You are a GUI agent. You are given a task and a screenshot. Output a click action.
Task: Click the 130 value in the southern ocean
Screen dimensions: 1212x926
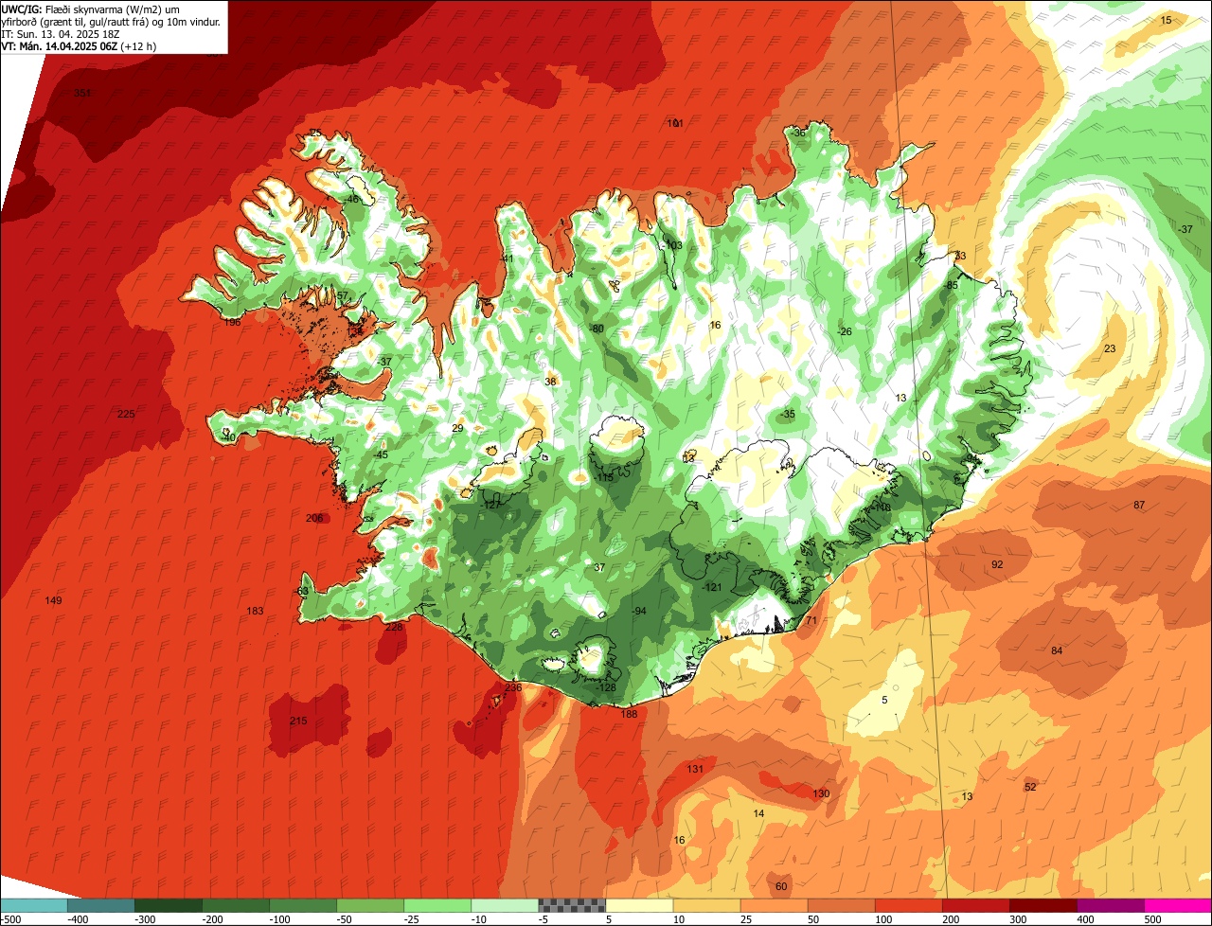pyautogui.click(x=821, y=793)
